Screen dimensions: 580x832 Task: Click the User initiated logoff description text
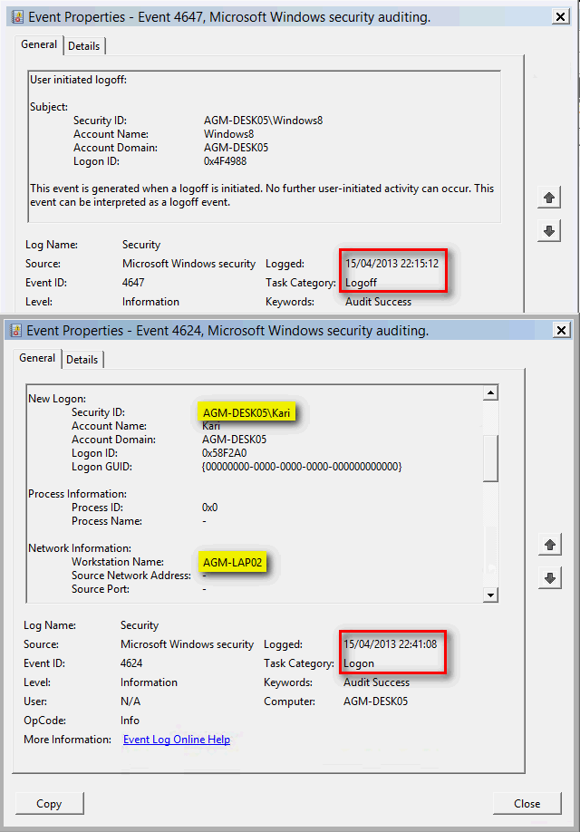(x=79, y=80)
